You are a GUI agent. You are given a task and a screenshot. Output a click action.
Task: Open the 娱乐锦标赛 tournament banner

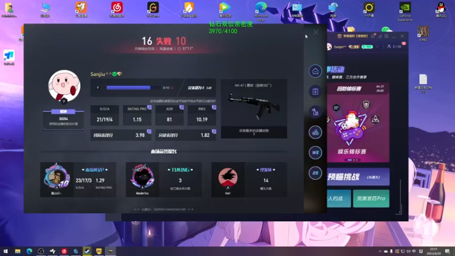(358, 122)
